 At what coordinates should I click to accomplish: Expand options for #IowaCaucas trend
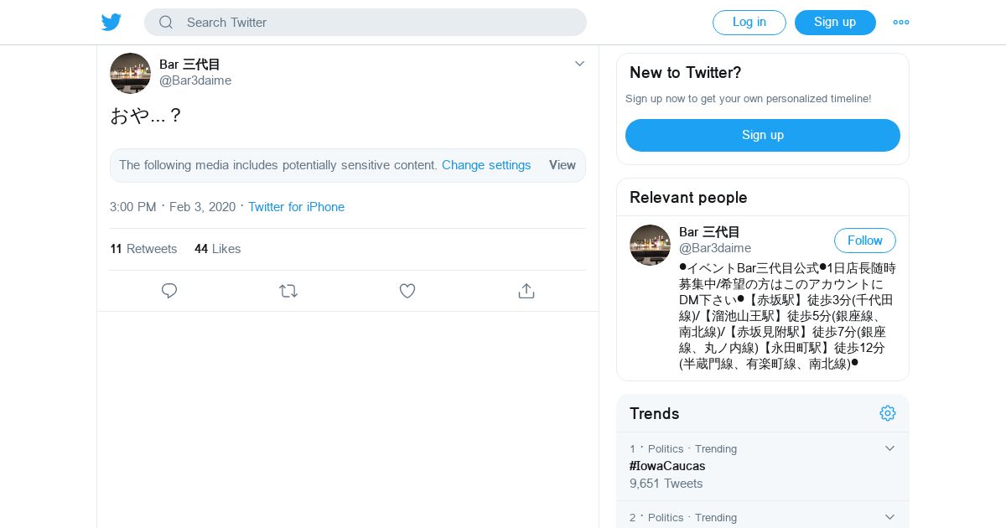890,448
